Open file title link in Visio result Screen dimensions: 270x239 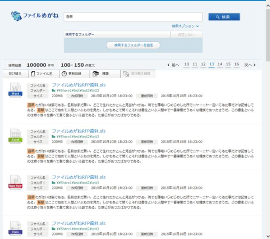(x=78, y=223)
